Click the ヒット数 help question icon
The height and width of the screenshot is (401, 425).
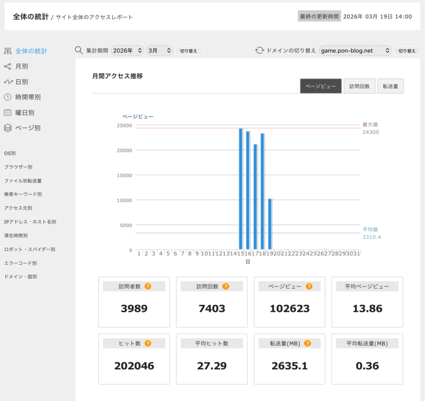tap(148, 343)
